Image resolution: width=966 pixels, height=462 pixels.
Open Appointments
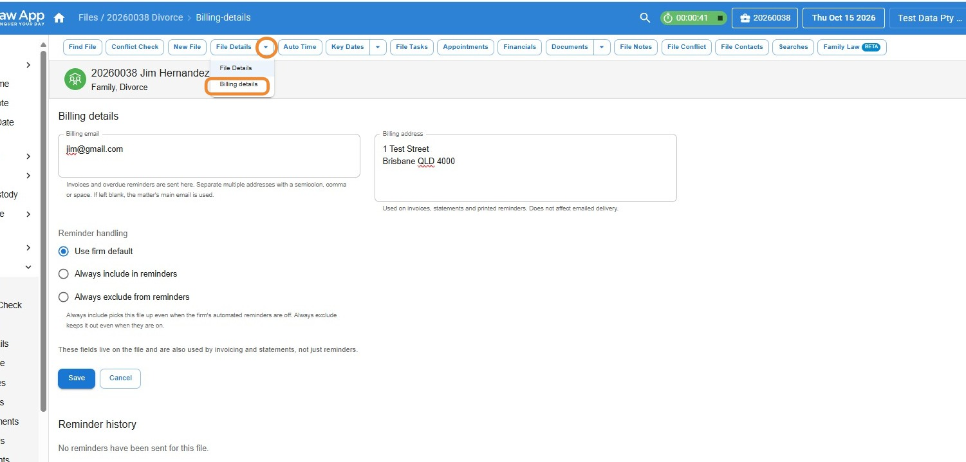point(465,47)
